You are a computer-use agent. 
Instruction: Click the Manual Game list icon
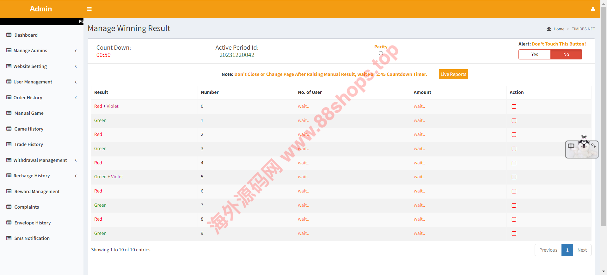9,113
